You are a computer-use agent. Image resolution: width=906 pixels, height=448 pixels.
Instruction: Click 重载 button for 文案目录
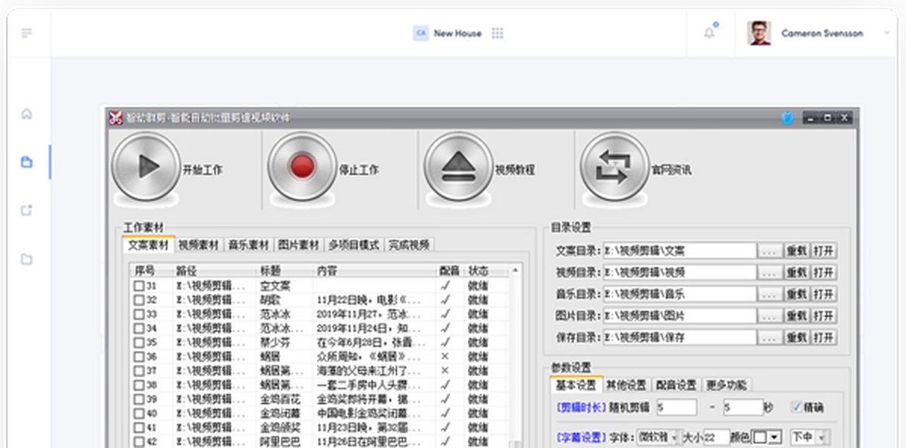pyautogui.click(x=797, y=251)
